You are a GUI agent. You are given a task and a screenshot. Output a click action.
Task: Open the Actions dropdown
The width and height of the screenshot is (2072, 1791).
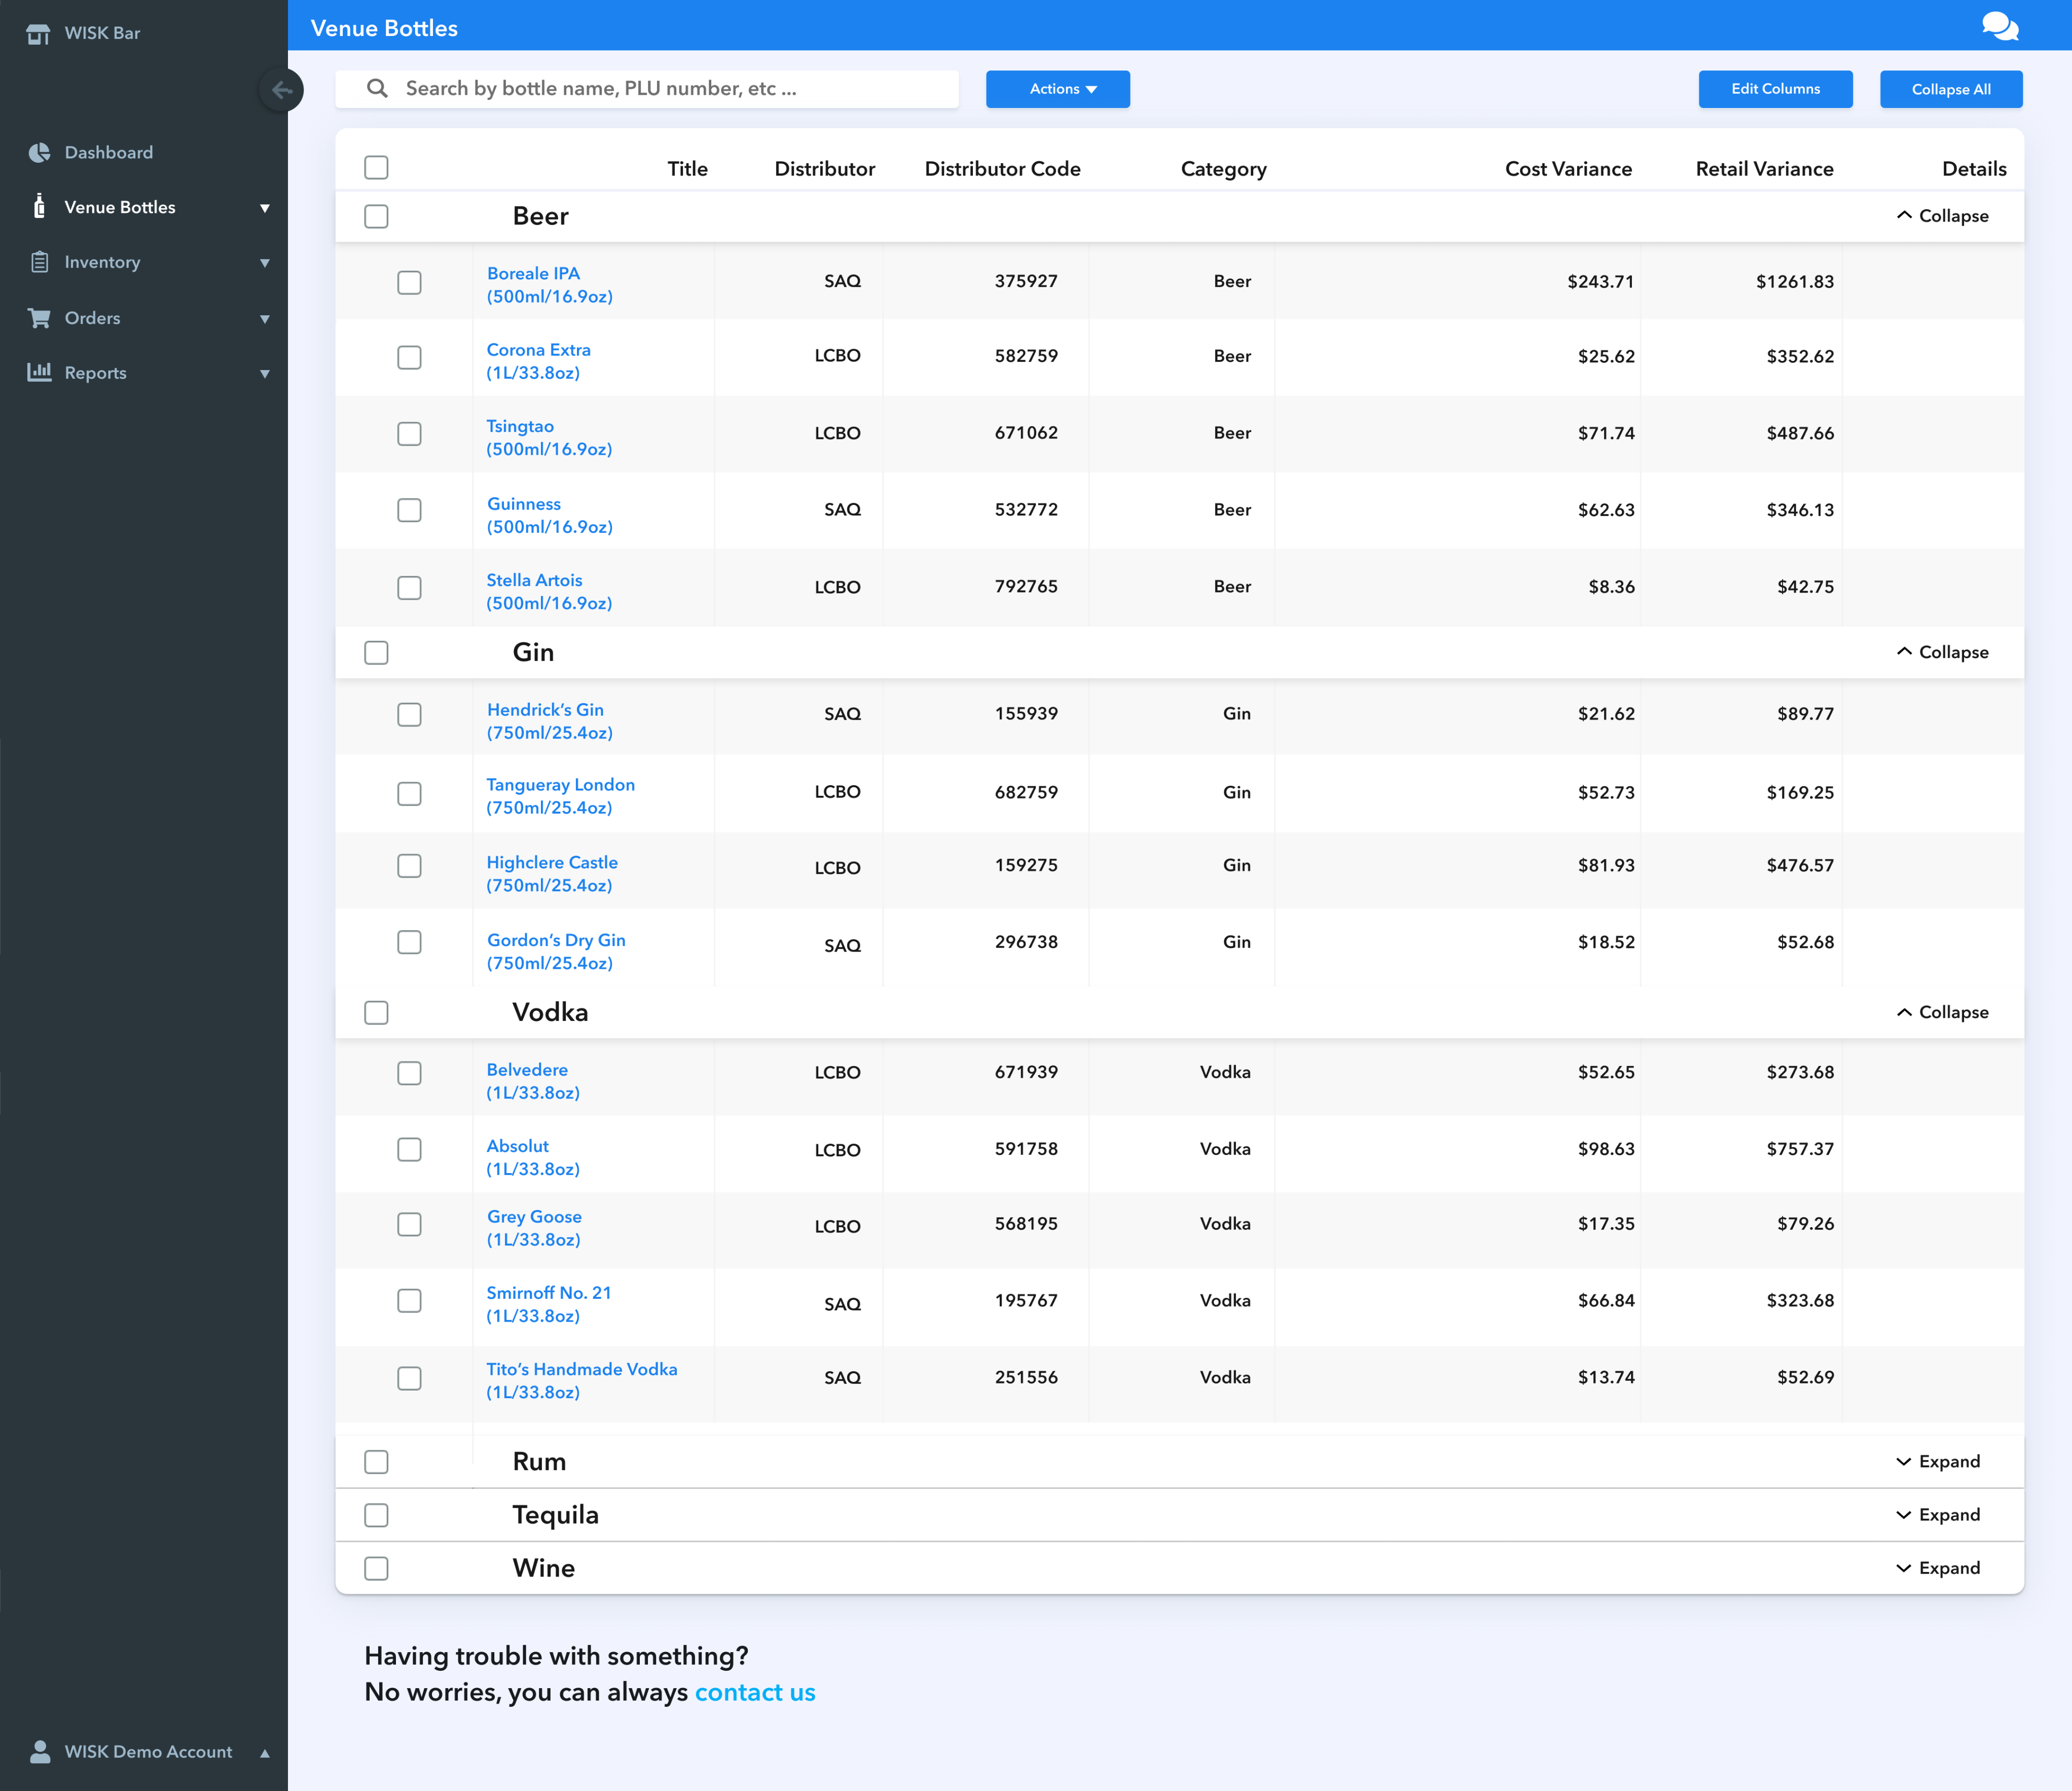(x=1058, y=89)
